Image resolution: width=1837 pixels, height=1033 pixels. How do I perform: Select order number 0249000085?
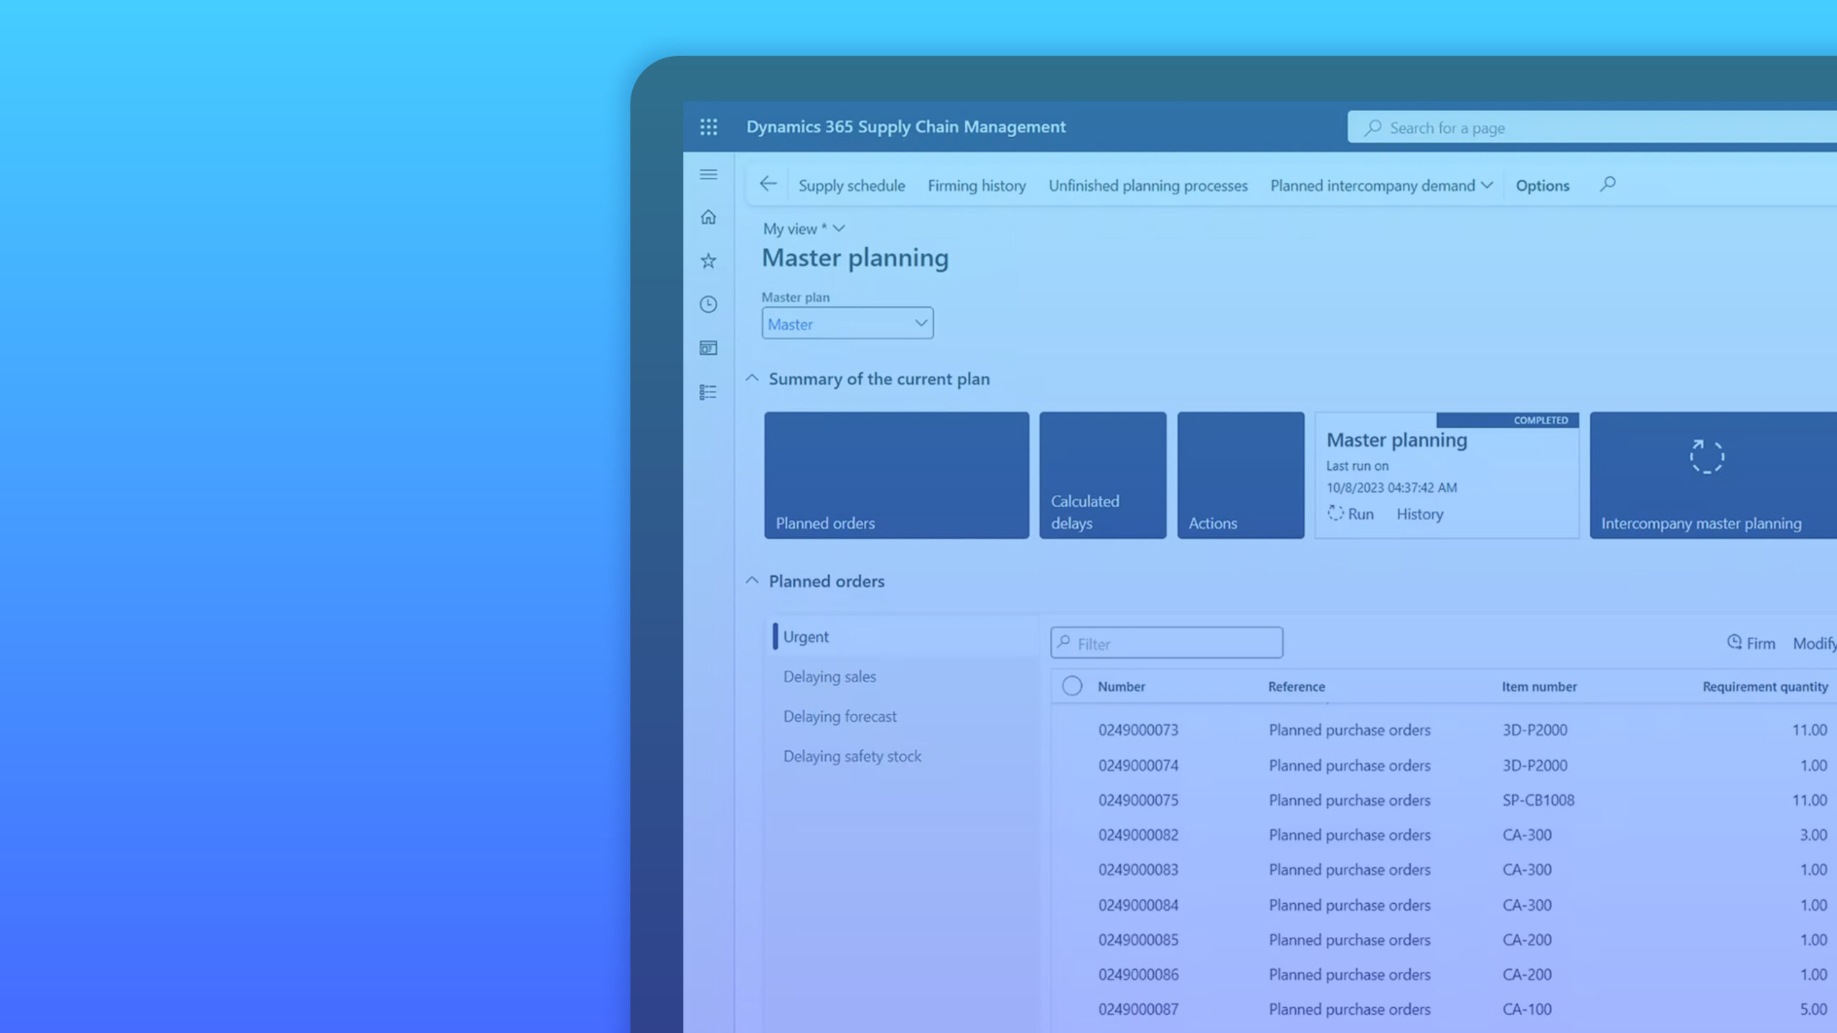[x=1138, y=940]
